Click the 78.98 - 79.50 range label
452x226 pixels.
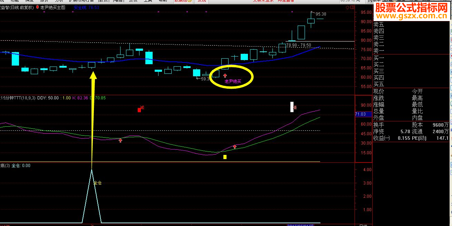click(298, 45)
